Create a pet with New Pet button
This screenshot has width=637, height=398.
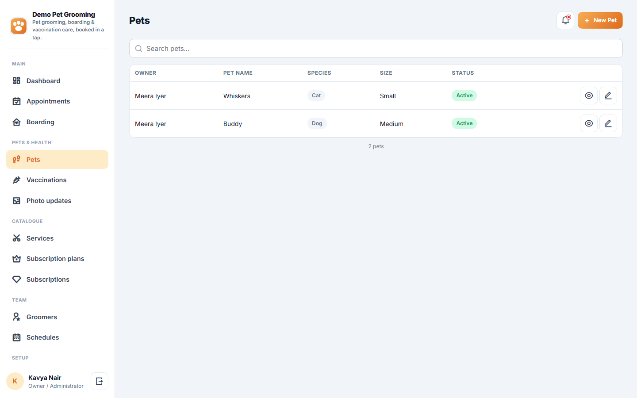[600, 20]
